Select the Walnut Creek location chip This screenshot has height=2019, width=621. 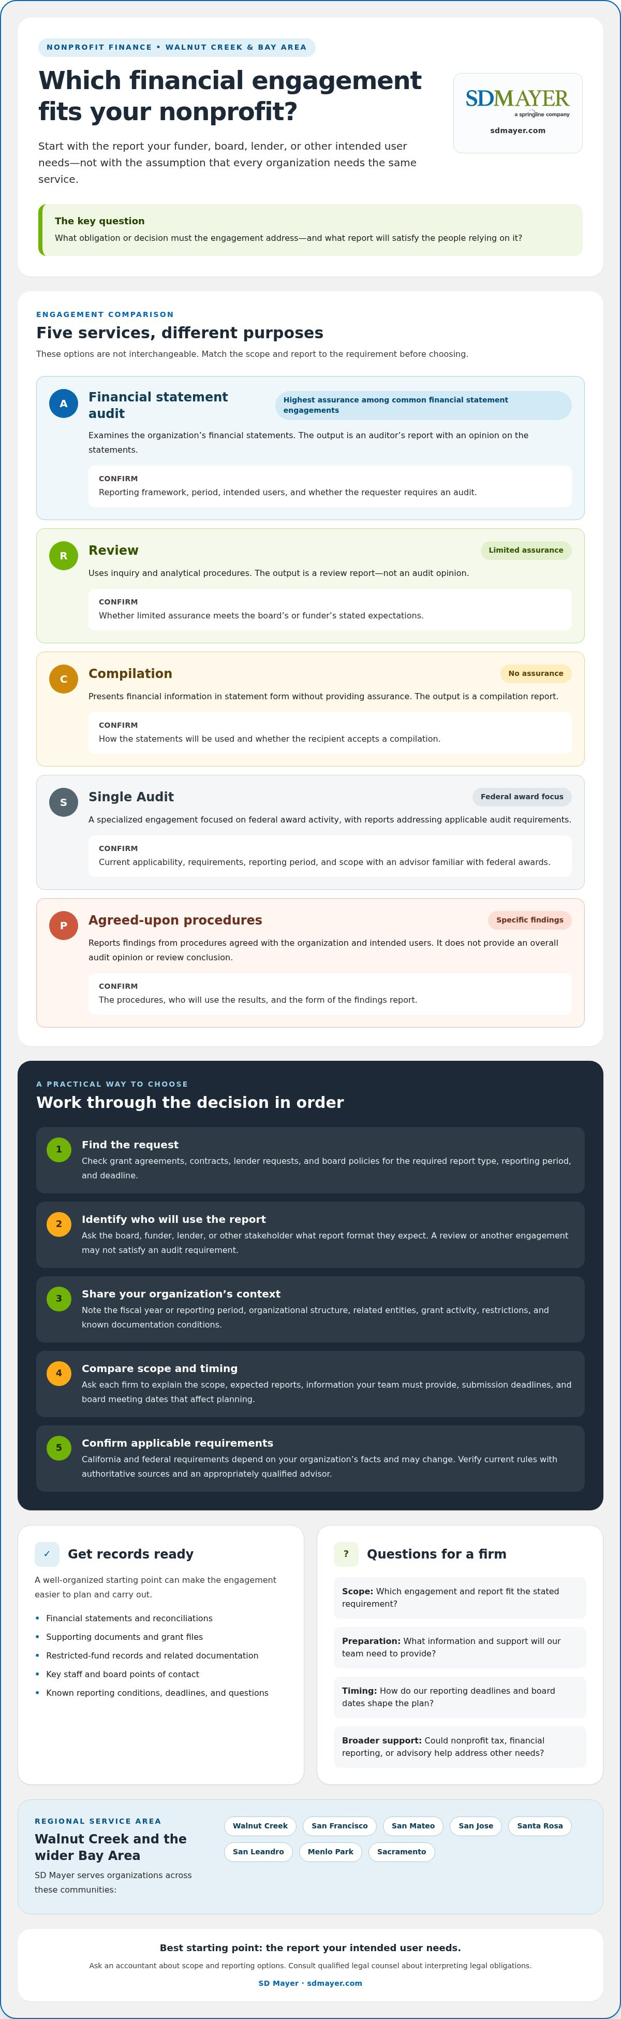(x=260, y=1826)
